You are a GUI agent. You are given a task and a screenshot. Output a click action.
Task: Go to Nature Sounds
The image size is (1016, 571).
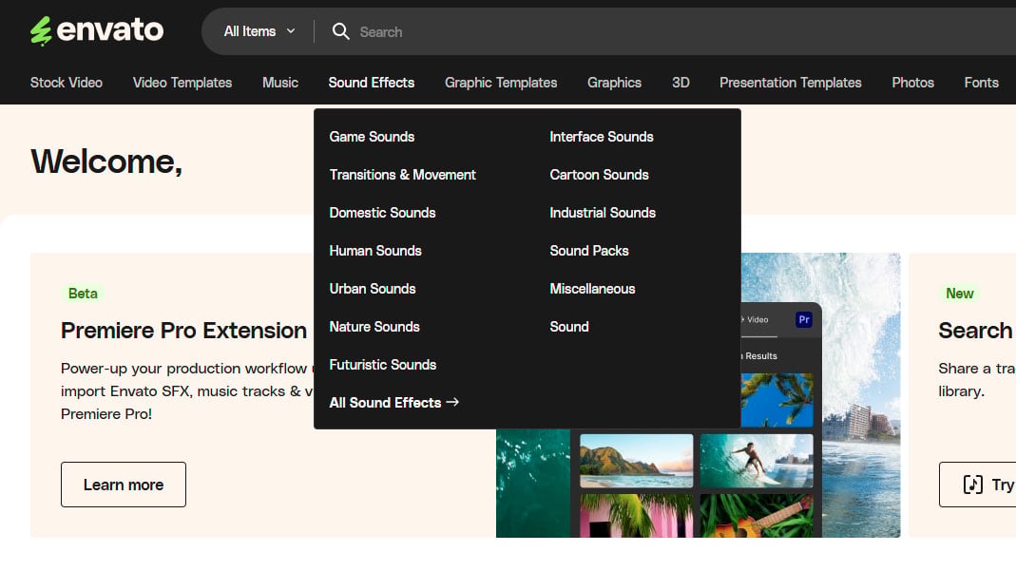point(374,326)
